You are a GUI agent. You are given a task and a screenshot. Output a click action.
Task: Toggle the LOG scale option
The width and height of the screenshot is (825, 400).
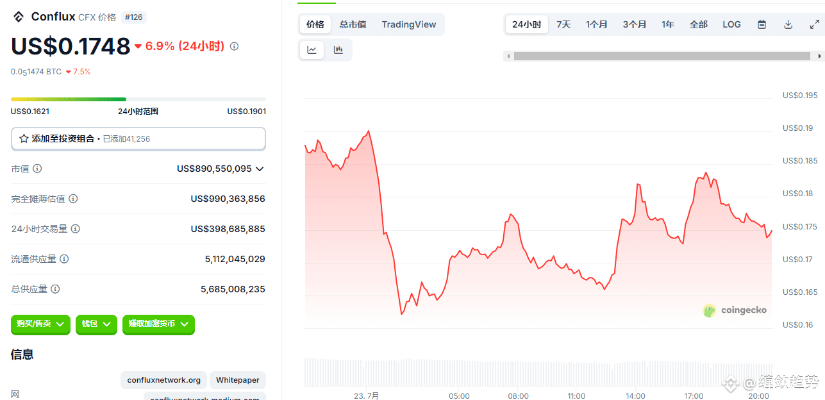(x=731, y=24)
